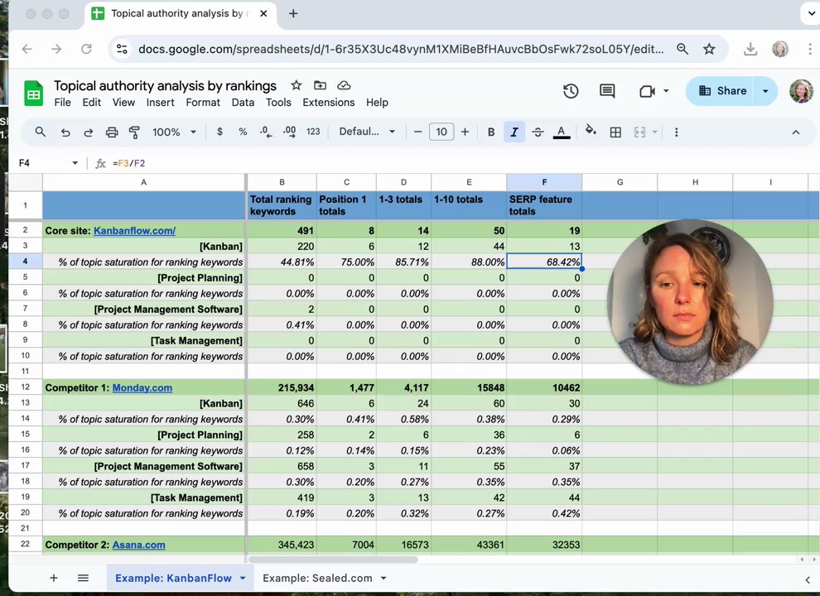Image resolution: width=820 pixels, height=596 pixels.
Task: Format as percent with % icon
Action: (243, 132)
